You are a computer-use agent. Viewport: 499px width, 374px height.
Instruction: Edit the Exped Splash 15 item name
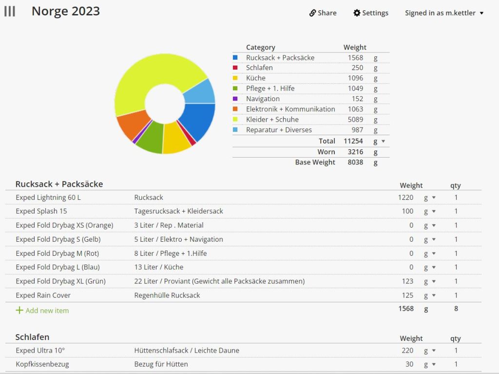(x=41, y=211)
